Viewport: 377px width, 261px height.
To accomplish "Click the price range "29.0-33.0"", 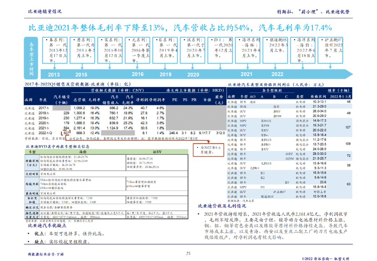I will click(x=319, y=154).
